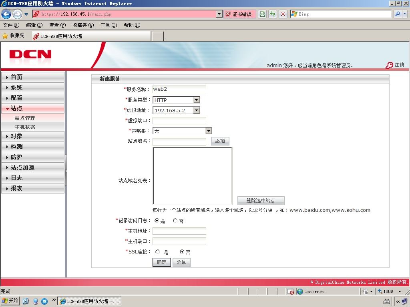Expand the 对象 sidebar menu

coord(33,136)
